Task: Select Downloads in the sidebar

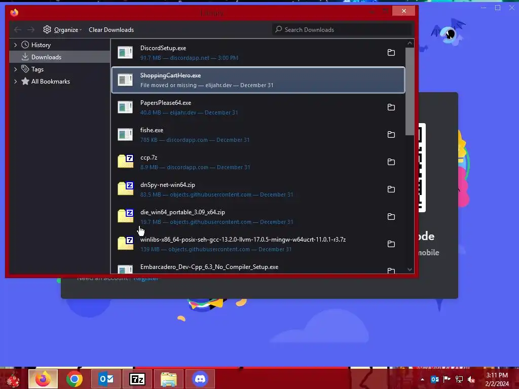Action: click(x=60, y=57)
